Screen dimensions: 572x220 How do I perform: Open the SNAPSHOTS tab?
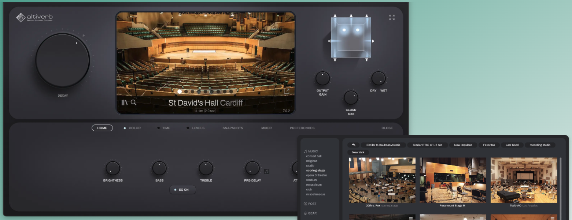(x=233, y=128)
